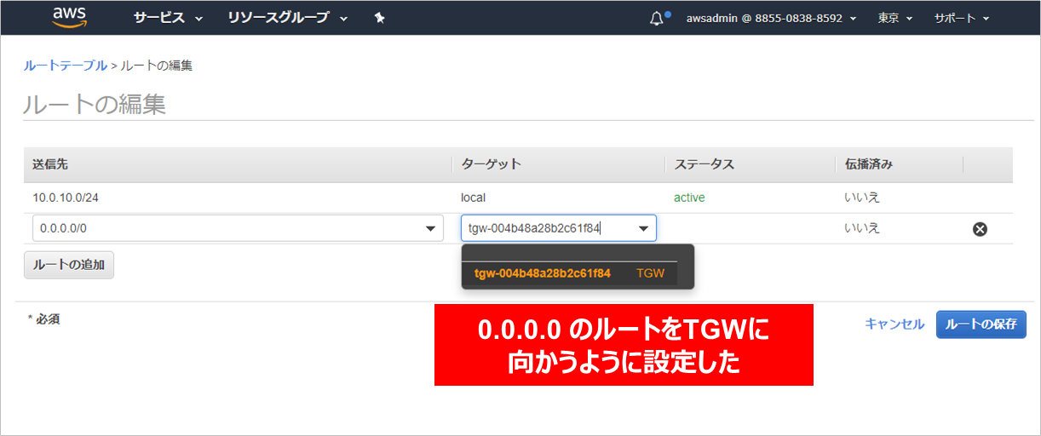Screen dimensions: 1041x436
Task: Click the 送信先 column header
Action: 49,164
